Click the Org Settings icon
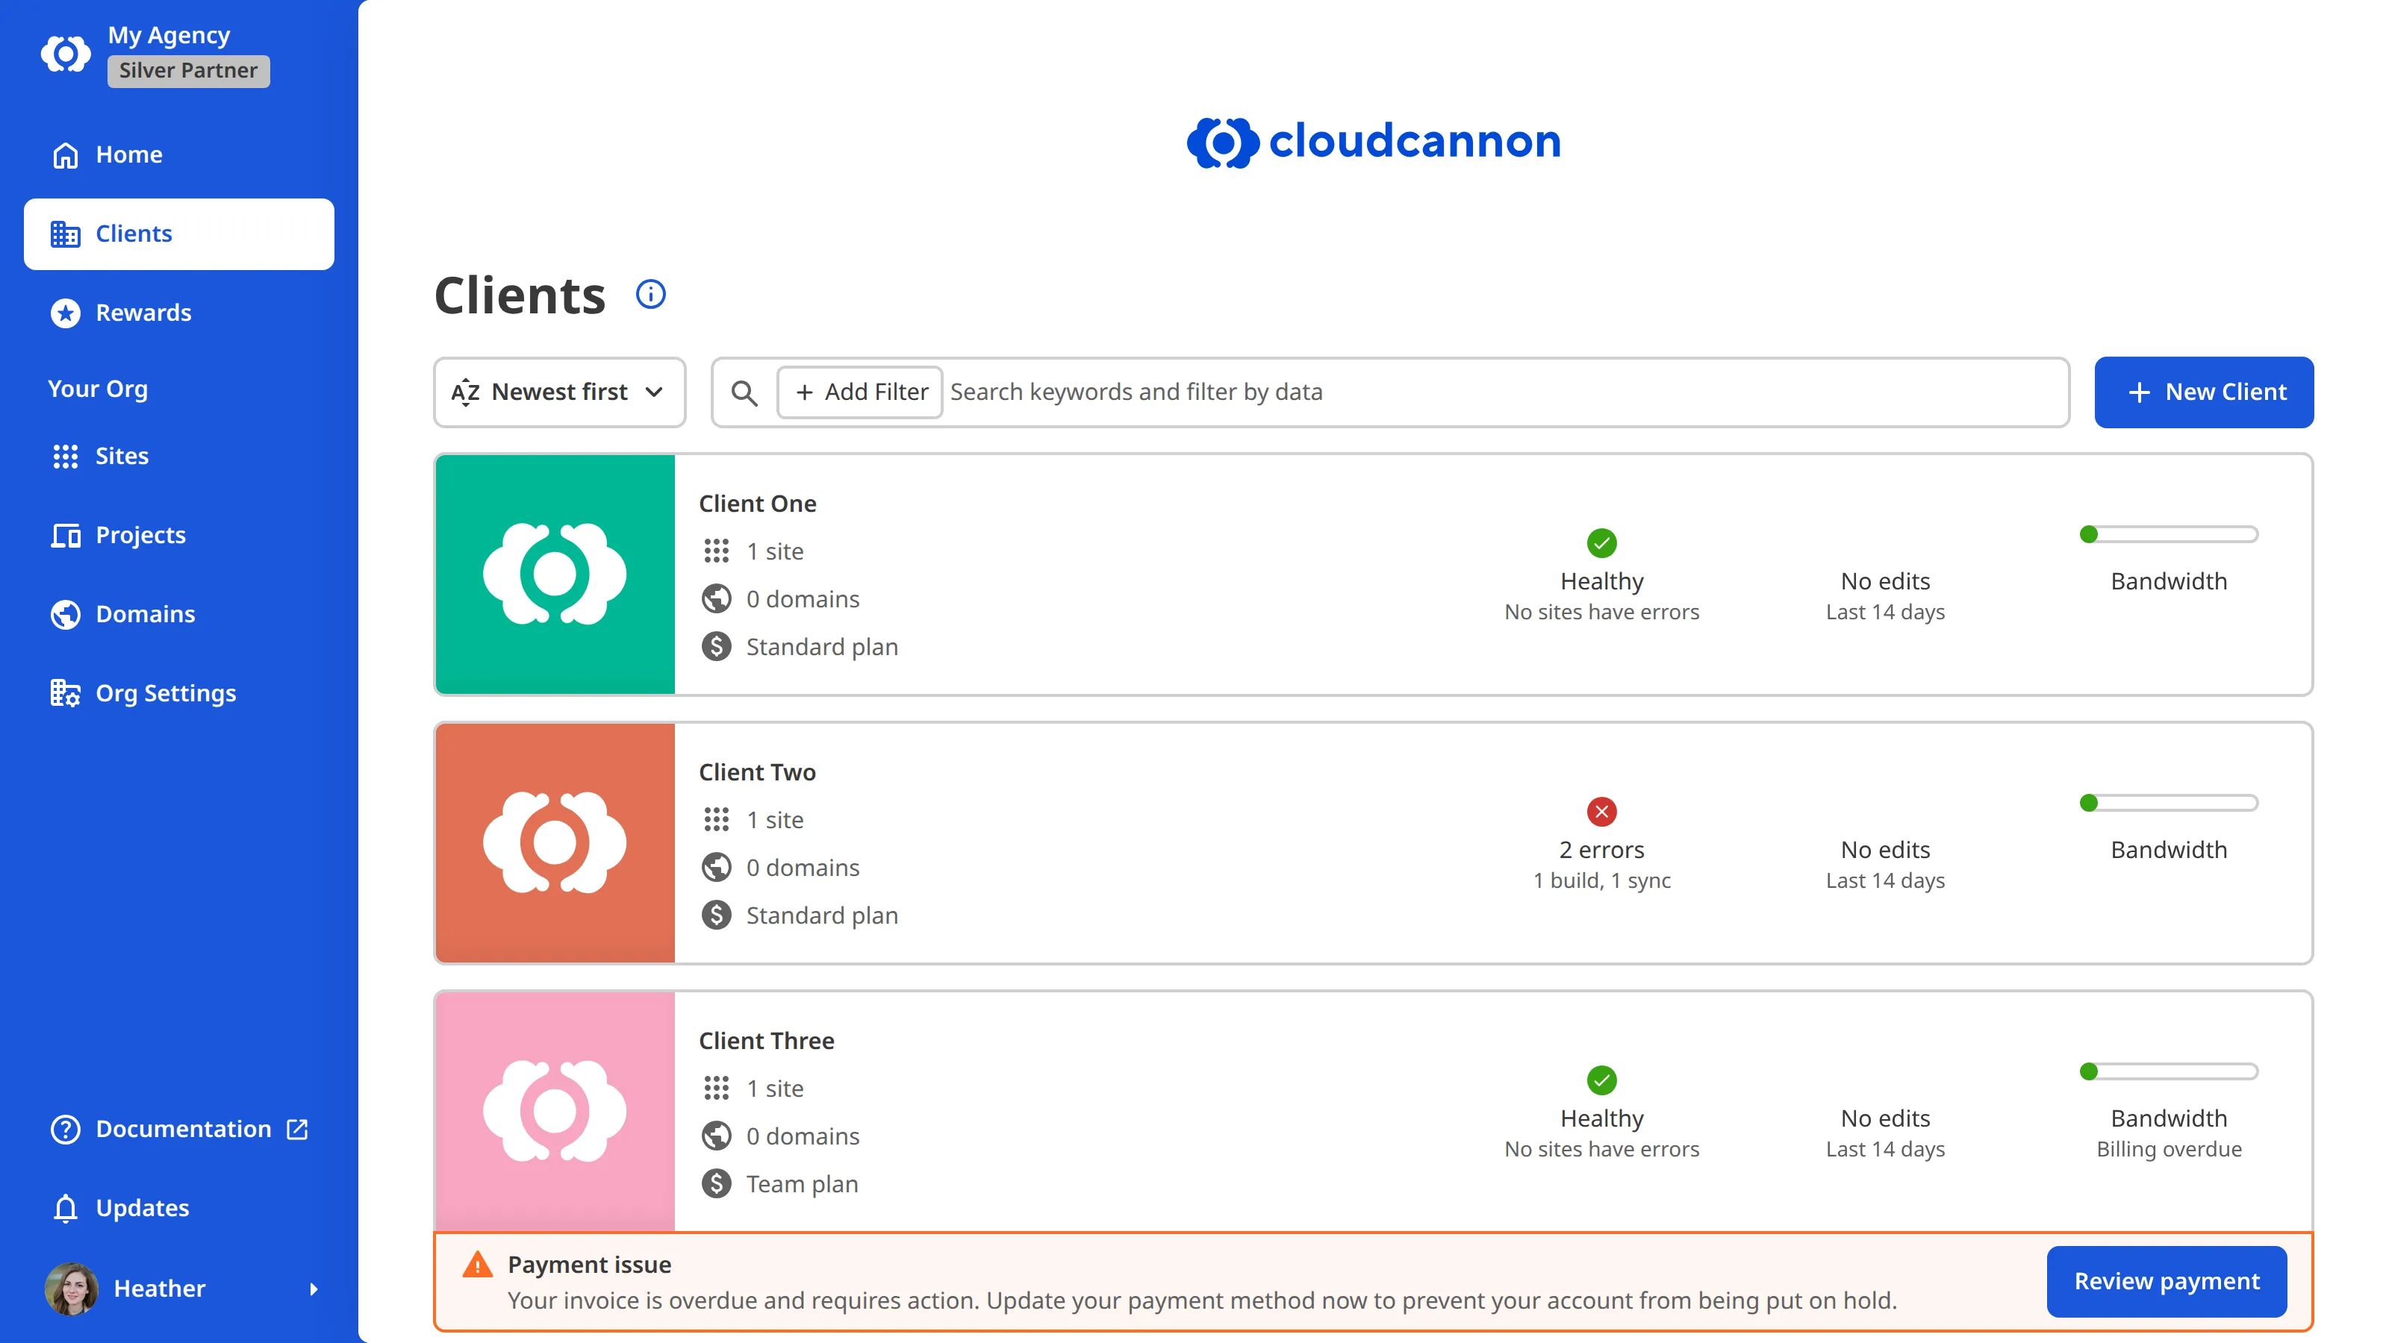 pyautogui.click(x=65, y=693)
